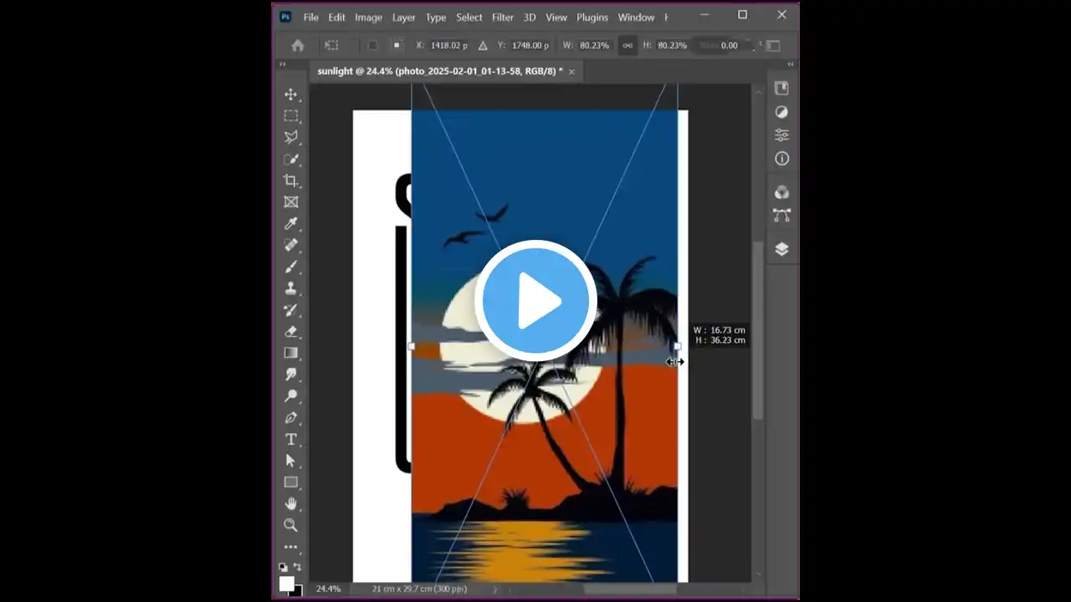
Task: Select the Gradient tool
Action: point(290,353)
